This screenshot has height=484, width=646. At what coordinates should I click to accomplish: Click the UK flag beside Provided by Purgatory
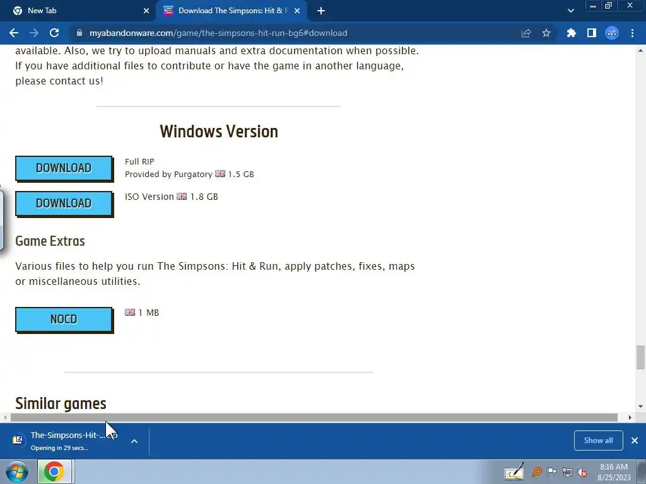[x=220, y=174]
